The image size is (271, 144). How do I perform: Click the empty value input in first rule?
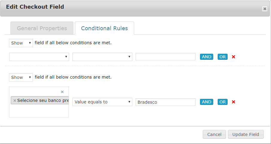[x=166, y=57]
